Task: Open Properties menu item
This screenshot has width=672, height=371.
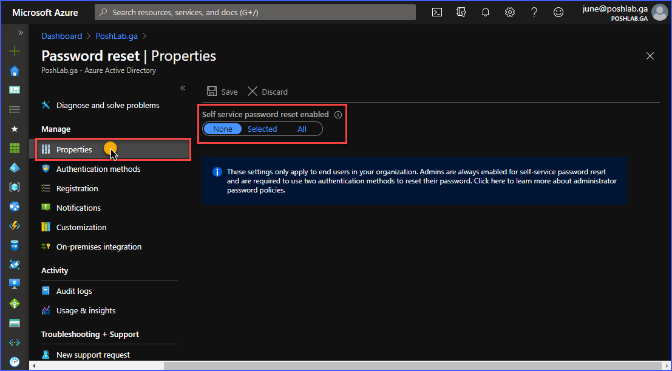Action: 113,150
